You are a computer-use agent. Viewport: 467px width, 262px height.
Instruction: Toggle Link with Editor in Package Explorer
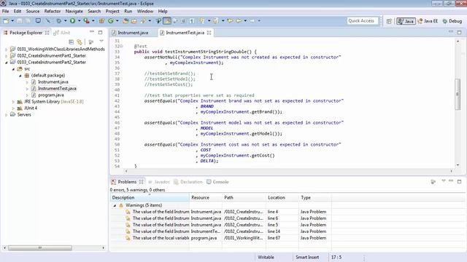tap(80, 42)
